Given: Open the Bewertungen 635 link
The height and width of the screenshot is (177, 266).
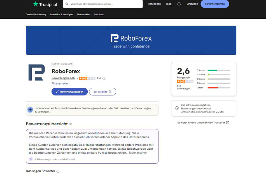Looking at the screenshot, I should pos(63,78).
